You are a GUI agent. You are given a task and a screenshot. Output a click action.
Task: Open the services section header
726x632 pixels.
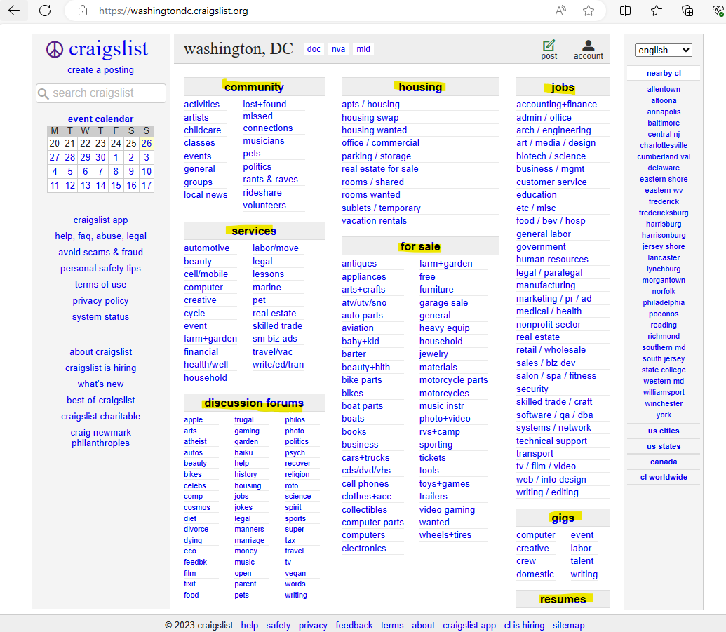point(254,231)
